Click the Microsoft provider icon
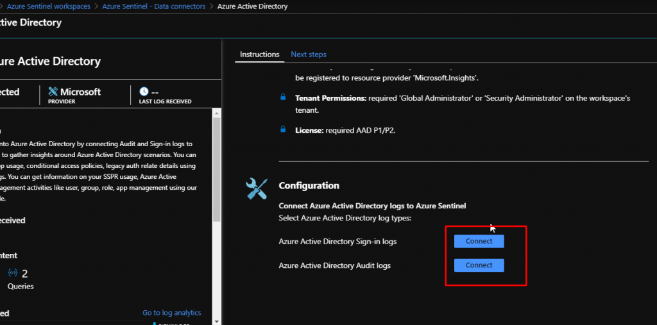 tap(53, 92)
